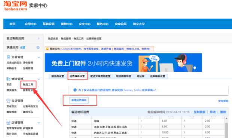Image resolution: width=232 pixels, height=138 pixels.
Task: Open 已卖出的宝贝 in sidebar
Action: (14, 62)
